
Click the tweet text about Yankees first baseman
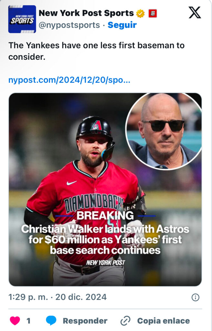tap(96, 51)
